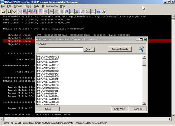Click the flashlight Find Text icon

[x=14, y=12]
